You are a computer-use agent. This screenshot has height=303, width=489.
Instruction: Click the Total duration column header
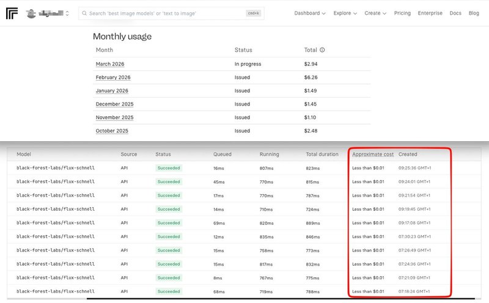[x=322, y=155]
